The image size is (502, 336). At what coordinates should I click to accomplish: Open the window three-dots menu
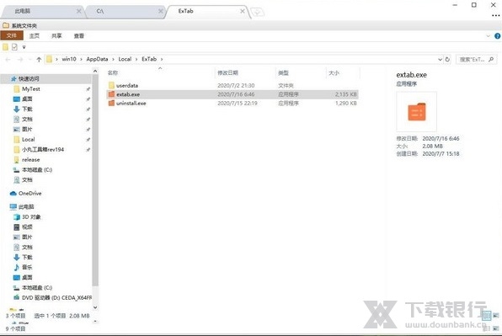point(495,16)
